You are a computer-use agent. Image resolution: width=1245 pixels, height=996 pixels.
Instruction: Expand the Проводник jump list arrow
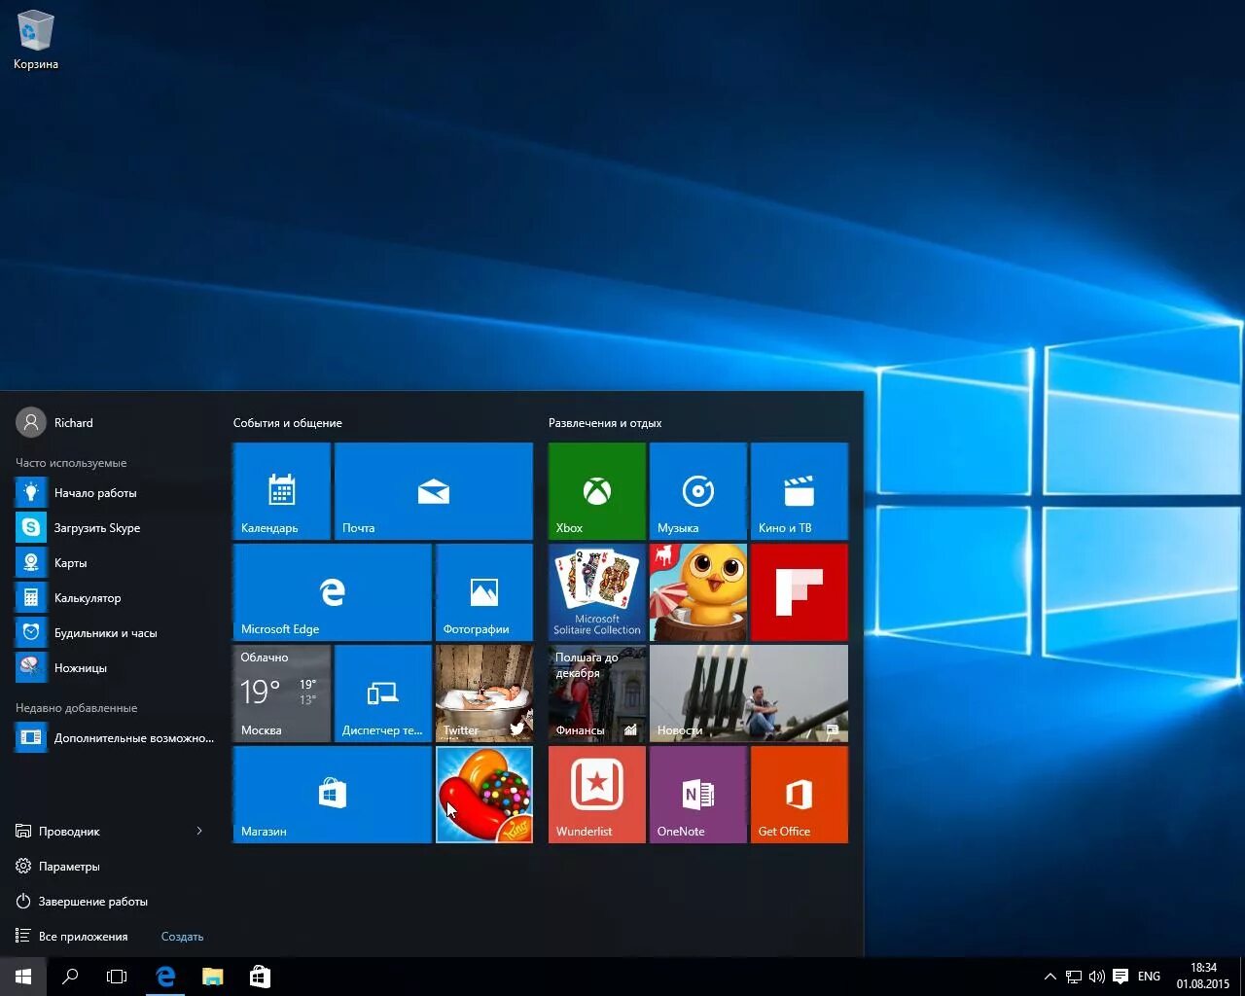[x=199, y=831]
